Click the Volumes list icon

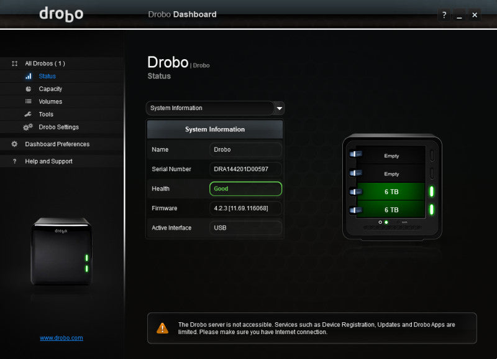pyautogui.click(x=28, y=101)
